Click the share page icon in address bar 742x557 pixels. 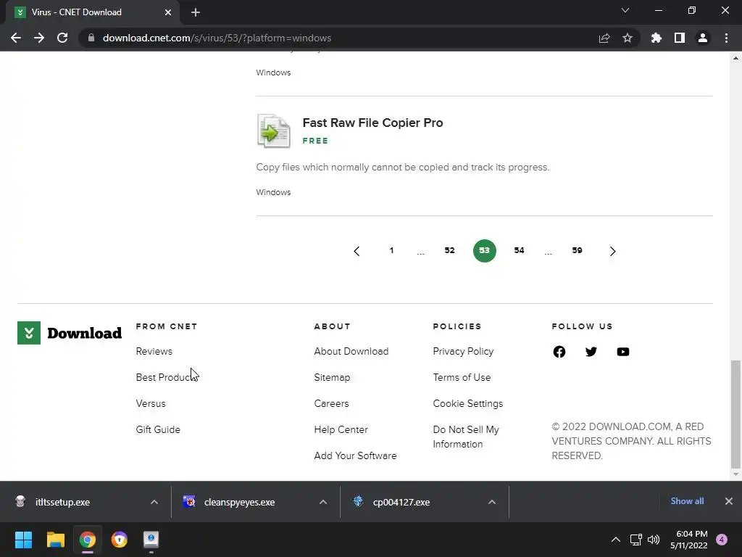tap(604, 38)
